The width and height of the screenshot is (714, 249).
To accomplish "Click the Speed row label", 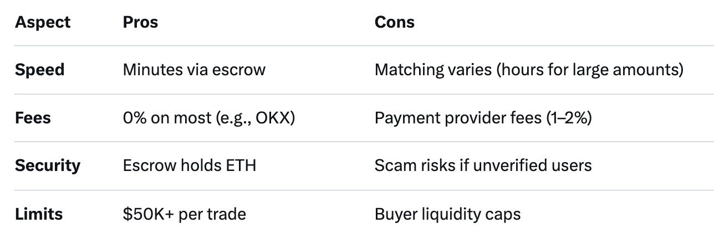I will point(39,70).
